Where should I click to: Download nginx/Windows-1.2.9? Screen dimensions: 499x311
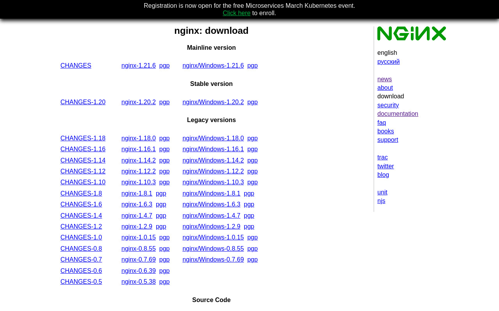pyautogui.click(x=211, y=227)
